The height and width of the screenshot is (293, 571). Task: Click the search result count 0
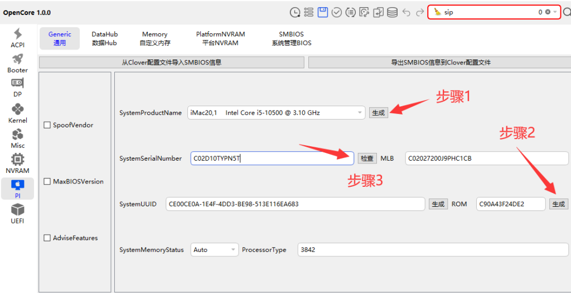click(x=540, y=12)
